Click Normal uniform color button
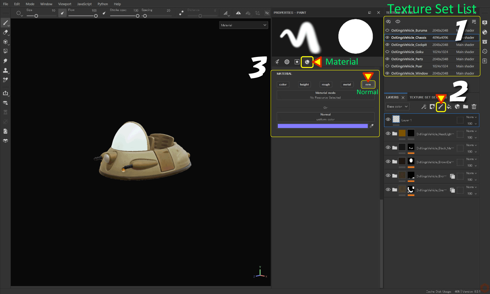 coord(326,117)
